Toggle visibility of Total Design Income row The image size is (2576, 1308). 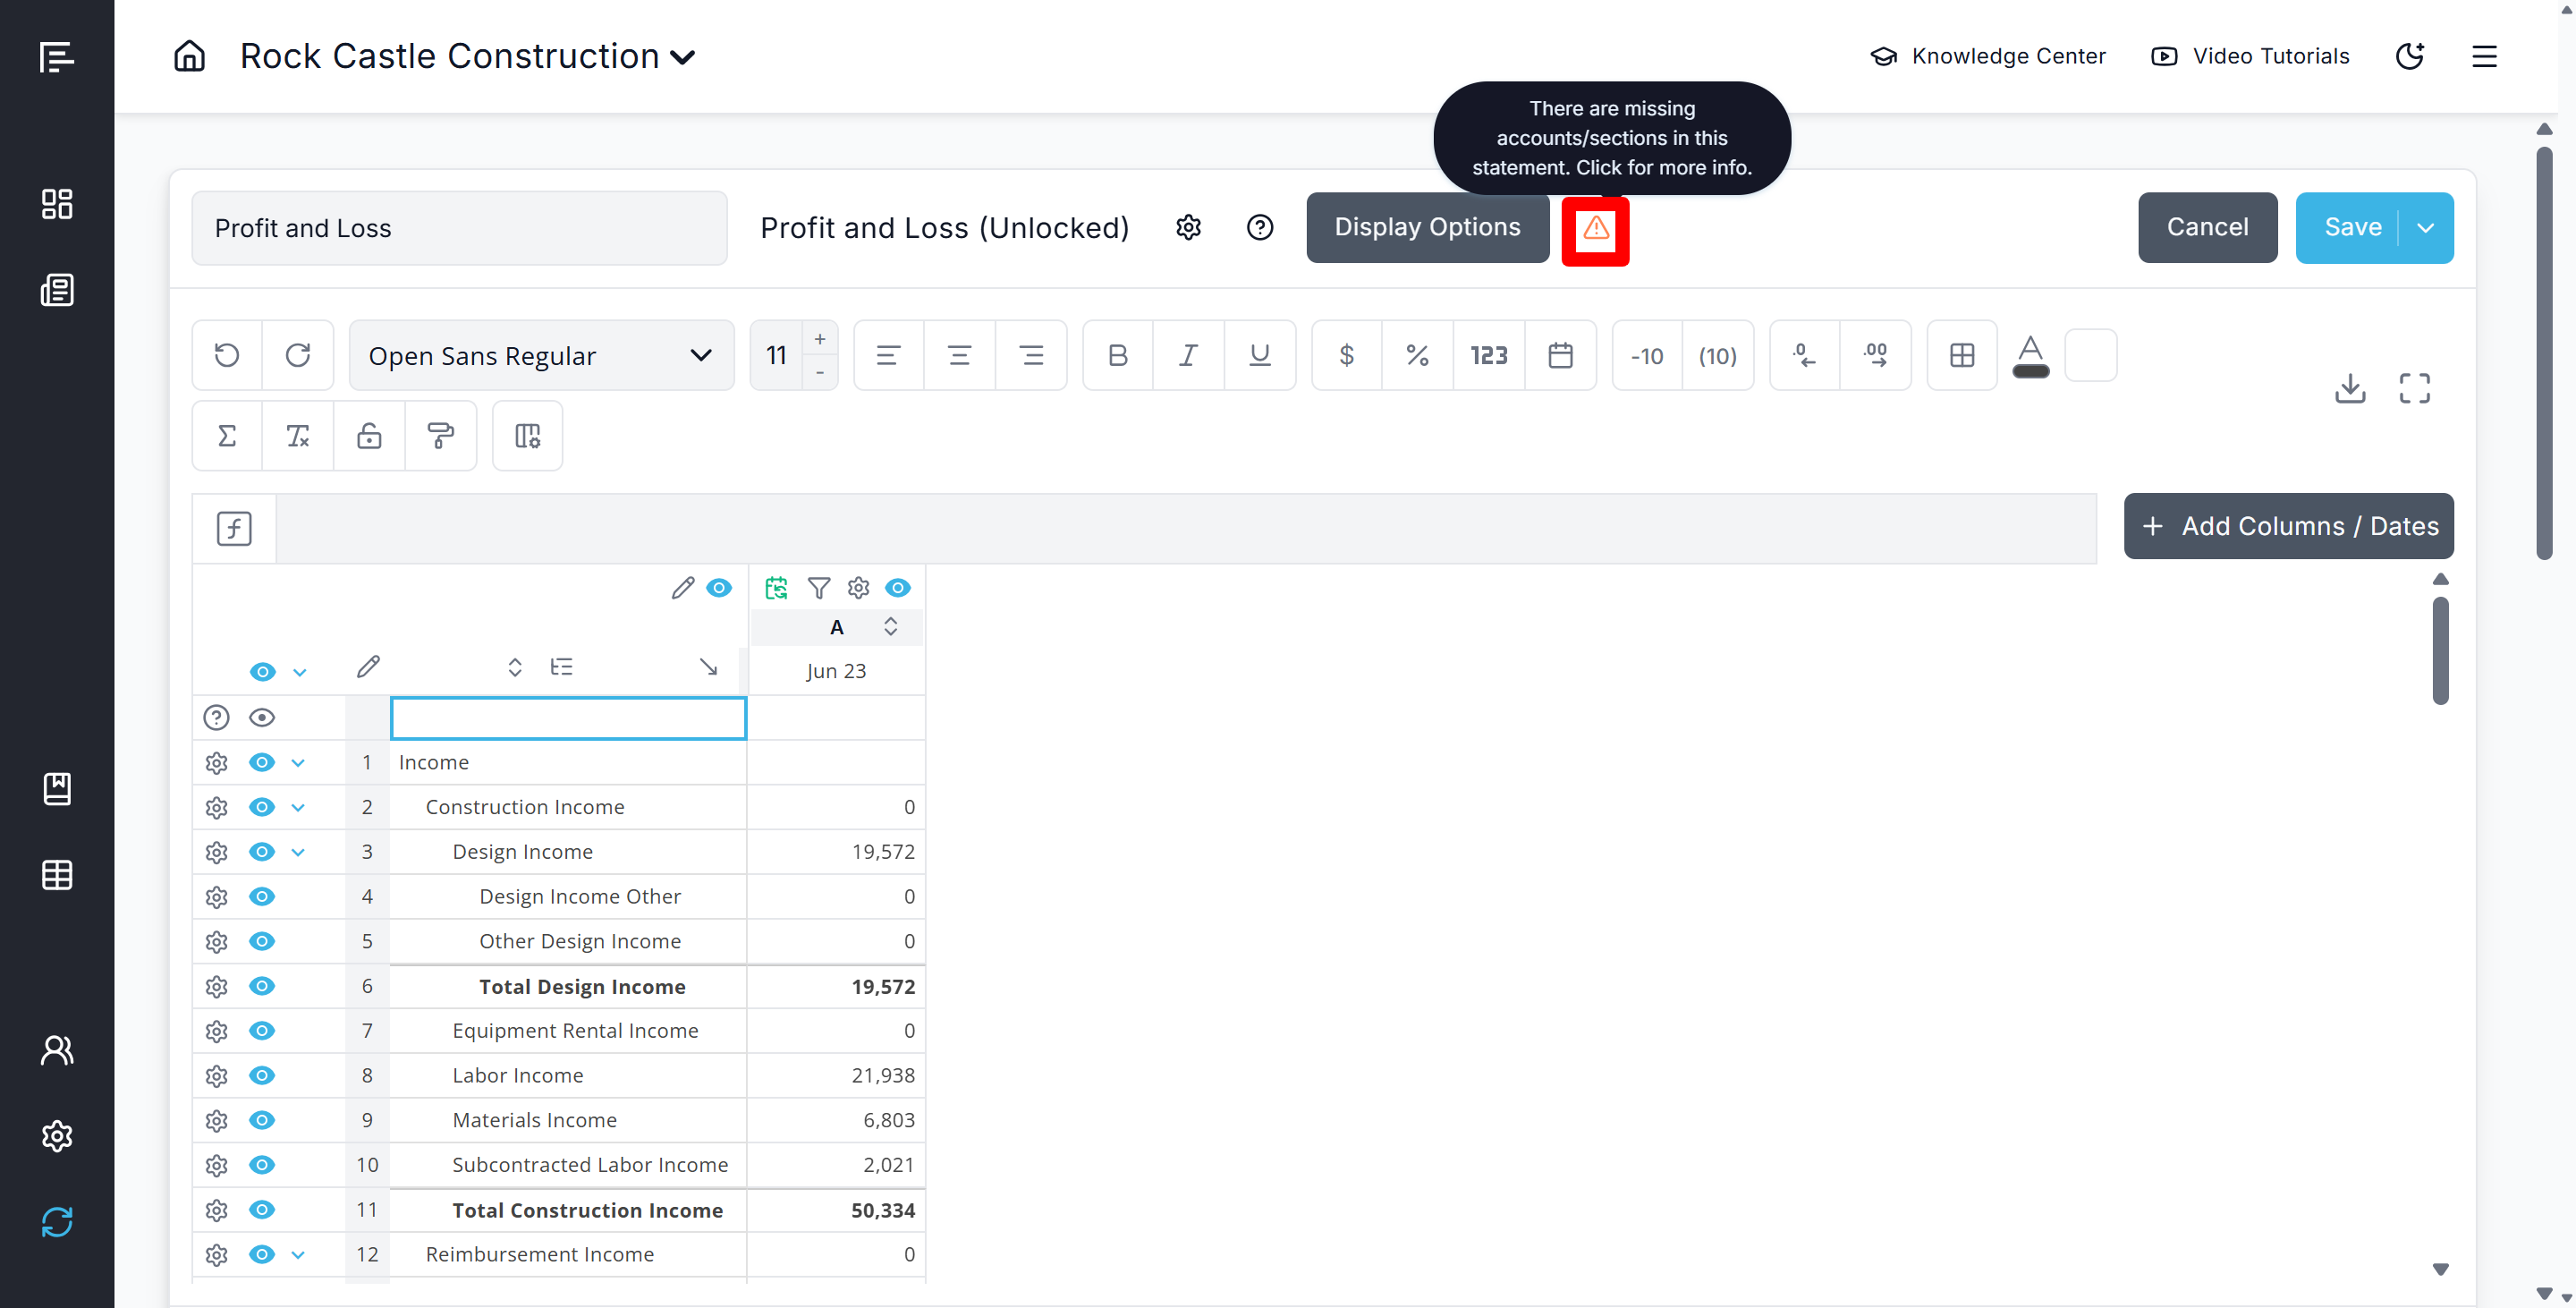tap(262, 986)
